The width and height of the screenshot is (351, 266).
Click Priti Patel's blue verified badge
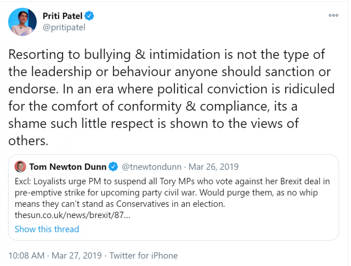90,16
